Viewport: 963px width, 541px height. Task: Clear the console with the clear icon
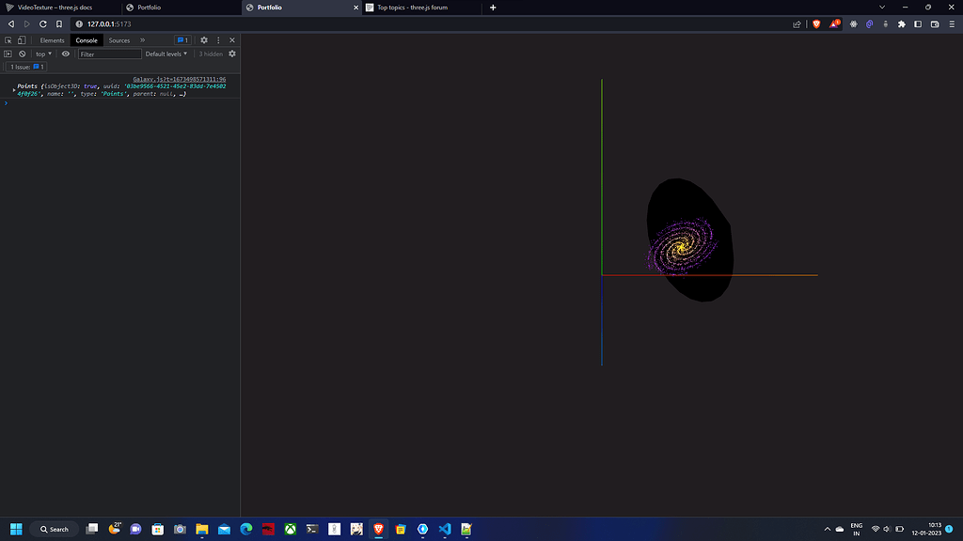click(23, 54)
